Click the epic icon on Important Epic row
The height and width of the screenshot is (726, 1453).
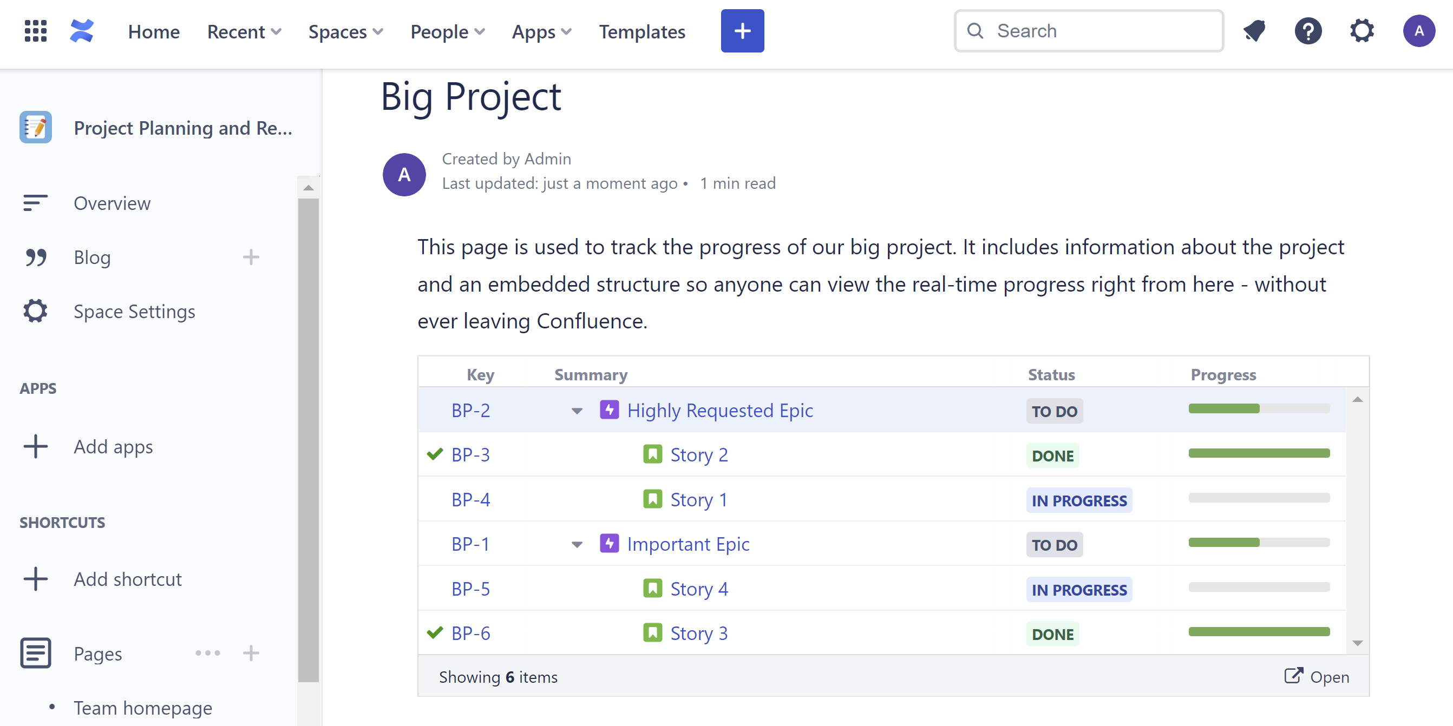point(610,543)
